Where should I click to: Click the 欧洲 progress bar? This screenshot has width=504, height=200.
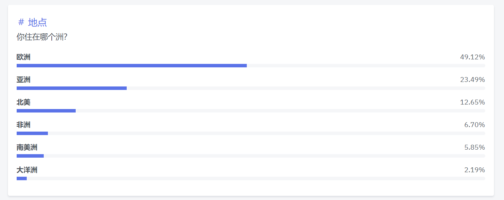[251, 66]
